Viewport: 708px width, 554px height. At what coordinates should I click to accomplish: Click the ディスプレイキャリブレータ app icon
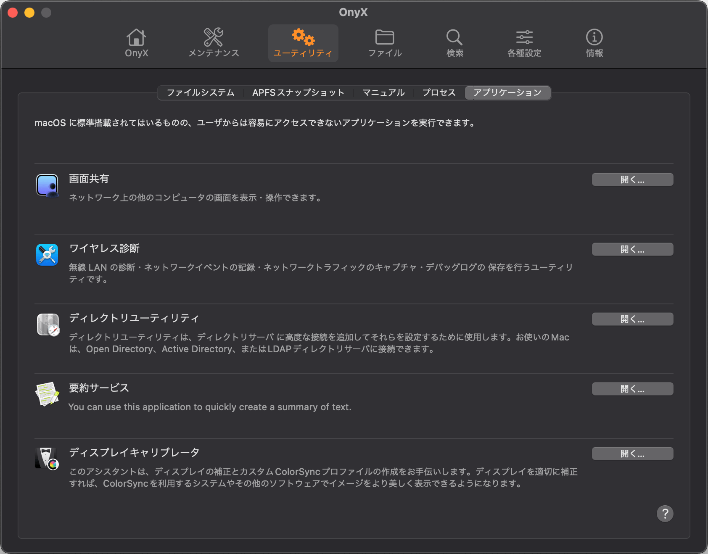(x=47, y=459)
